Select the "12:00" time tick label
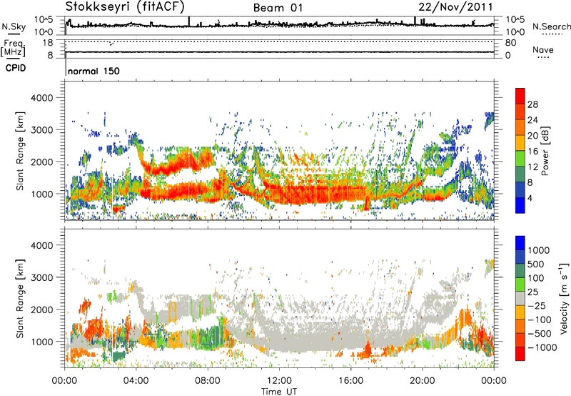 (279, 381)
